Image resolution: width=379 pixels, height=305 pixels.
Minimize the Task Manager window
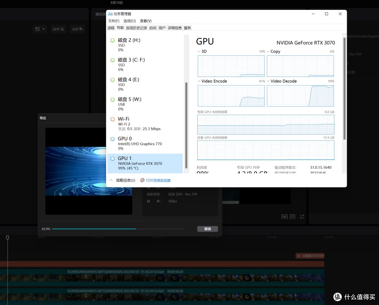click(313, 14)
